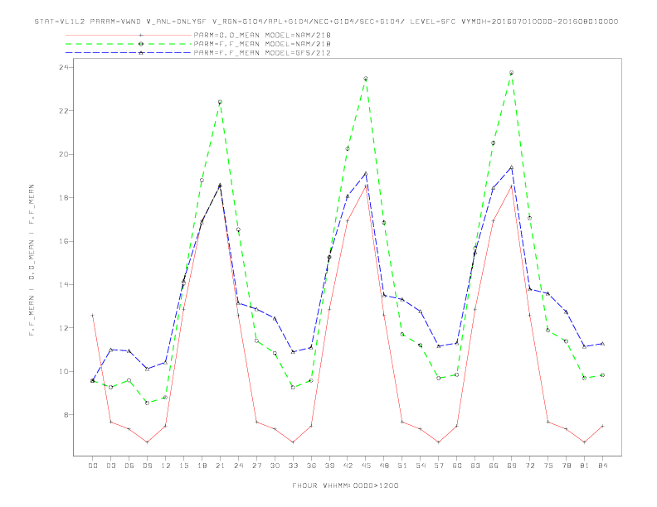This screenshot has width=657, height=507.
Task: Click x-axis tick label 66
Action: click(494, 466)
